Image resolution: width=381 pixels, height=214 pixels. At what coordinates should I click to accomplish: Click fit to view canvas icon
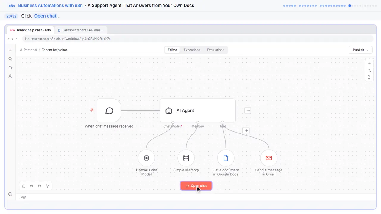tap(24, 186)
